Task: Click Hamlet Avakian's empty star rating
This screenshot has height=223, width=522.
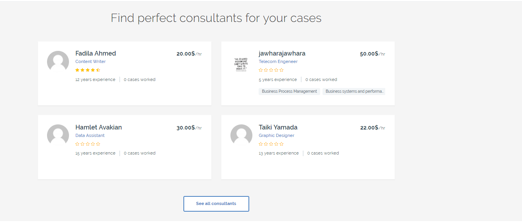Action: coord(88,144)
